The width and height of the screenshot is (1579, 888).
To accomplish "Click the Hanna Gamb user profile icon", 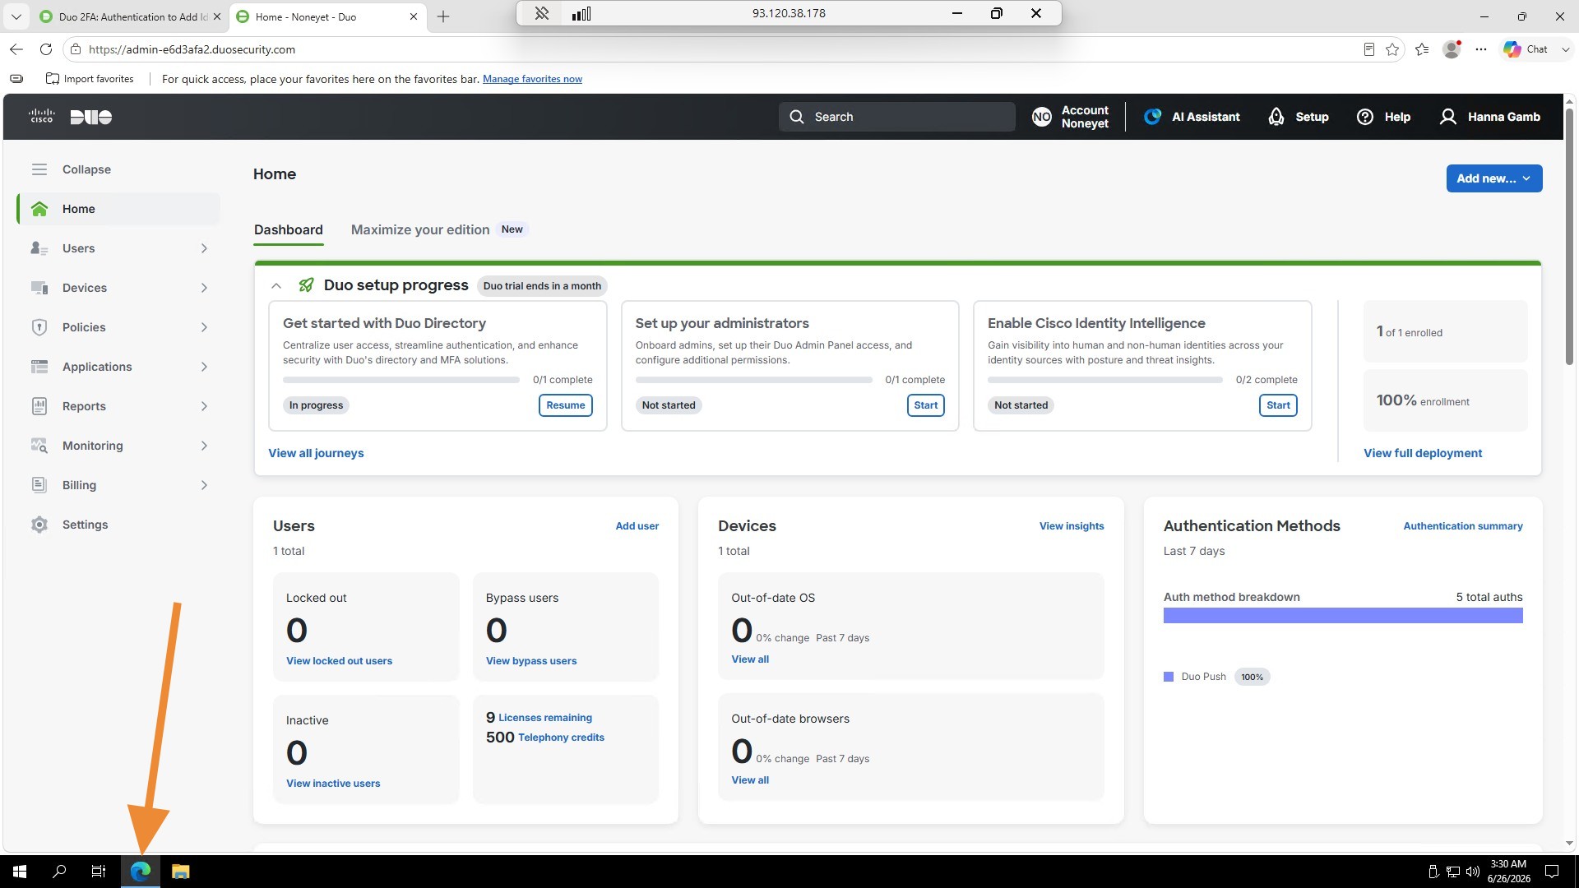I will (1448, 117).
